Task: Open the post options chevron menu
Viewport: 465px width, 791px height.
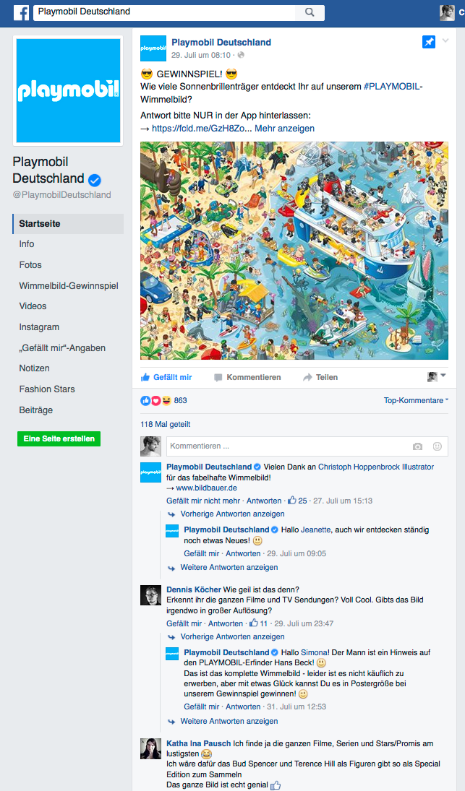Action: 445,41
